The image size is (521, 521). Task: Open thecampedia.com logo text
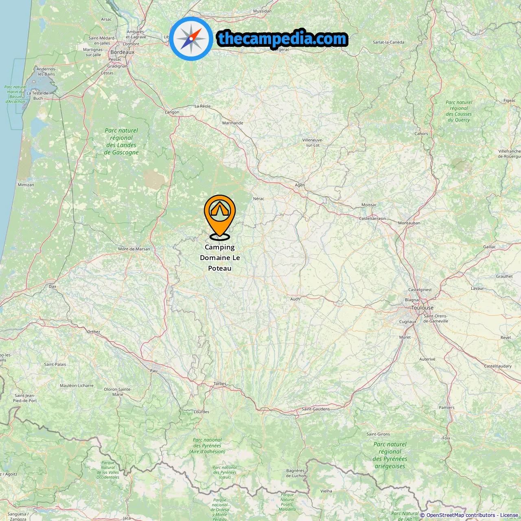coord(282,39)
